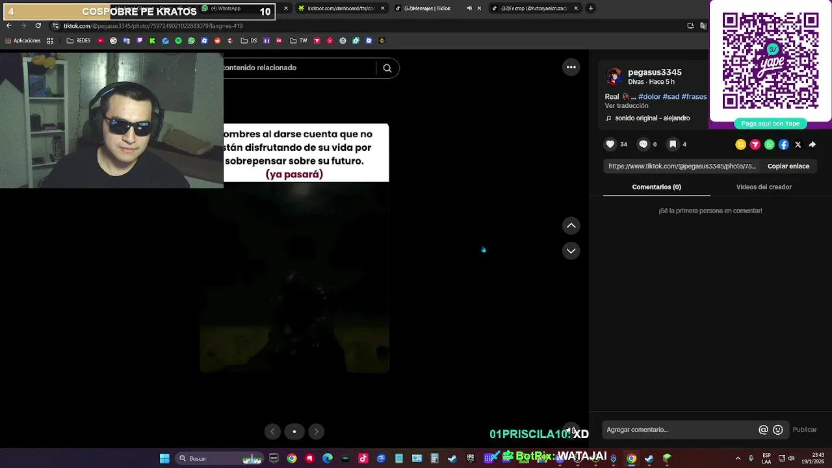Reload the page in the browser
832x468 pixels.
coord(38,25)
